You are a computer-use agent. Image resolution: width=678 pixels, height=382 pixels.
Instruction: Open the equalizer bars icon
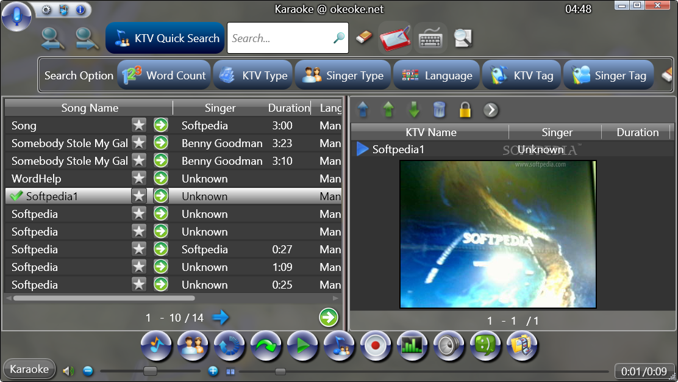pyautogui.click(x=412, y=345)
